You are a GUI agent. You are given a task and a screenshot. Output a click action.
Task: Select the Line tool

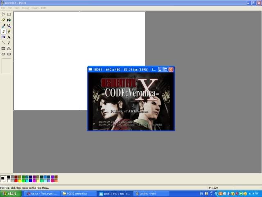pos(3,43)
